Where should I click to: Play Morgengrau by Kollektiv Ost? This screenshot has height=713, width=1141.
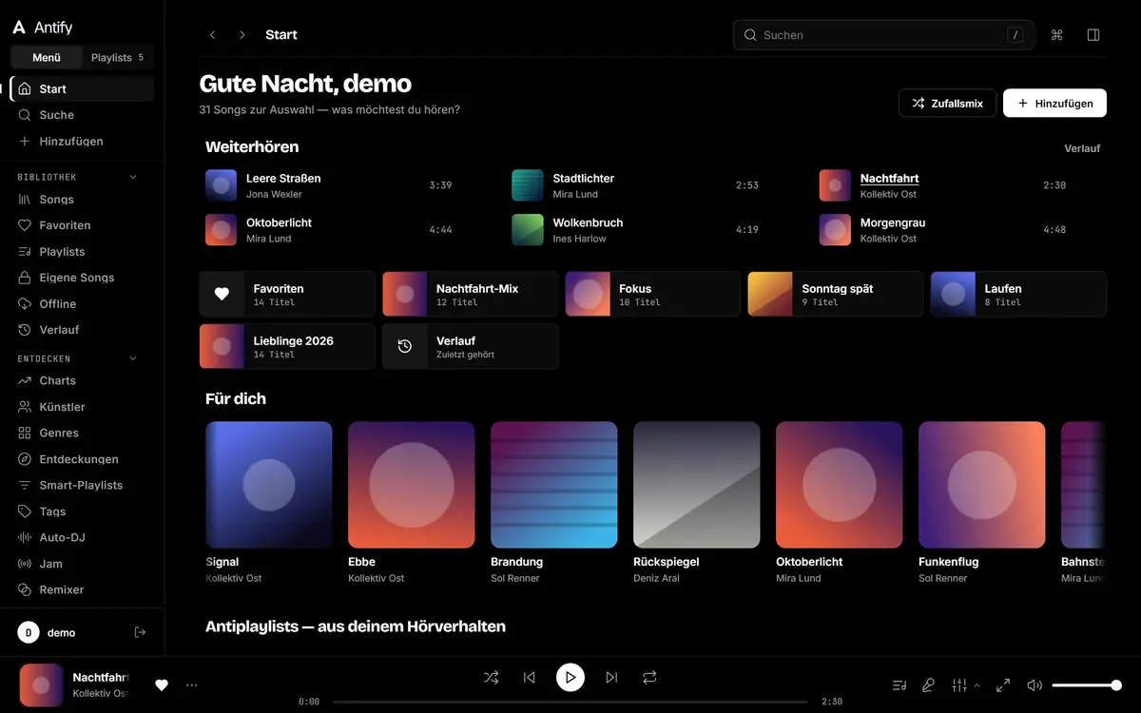click(945, 230)
